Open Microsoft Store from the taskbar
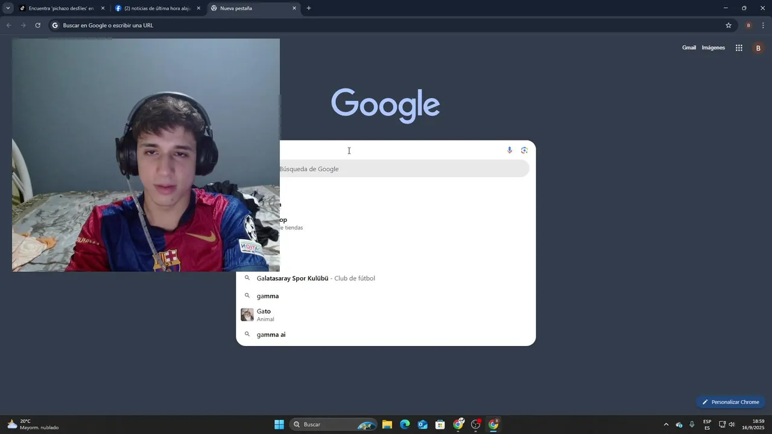 (x=440, y=424)
